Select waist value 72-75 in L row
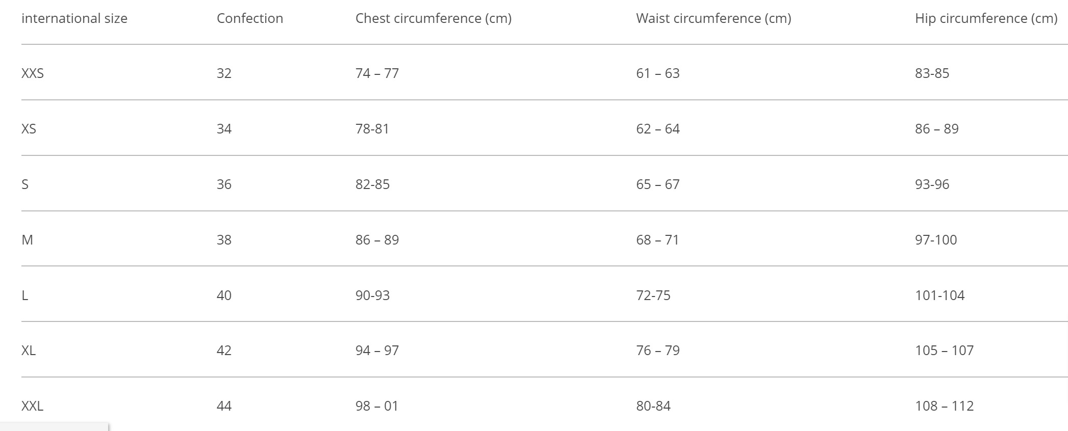Screen dimensions: 1068x431 click(x=653, y=295)
